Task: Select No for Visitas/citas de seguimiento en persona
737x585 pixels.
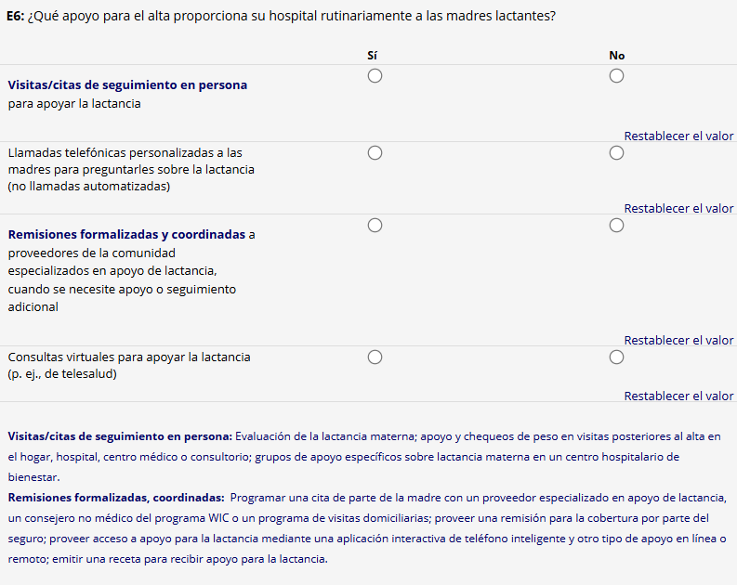Action: [x=616, y=77]
